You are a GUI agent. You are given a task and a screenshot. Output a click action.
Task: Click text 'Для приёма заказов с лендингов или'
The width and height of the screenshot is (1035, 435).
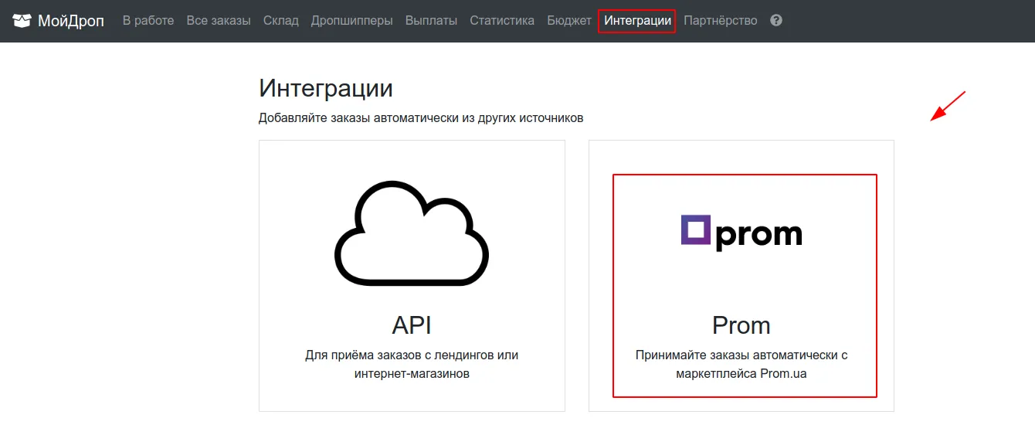(x=412, y=355)
